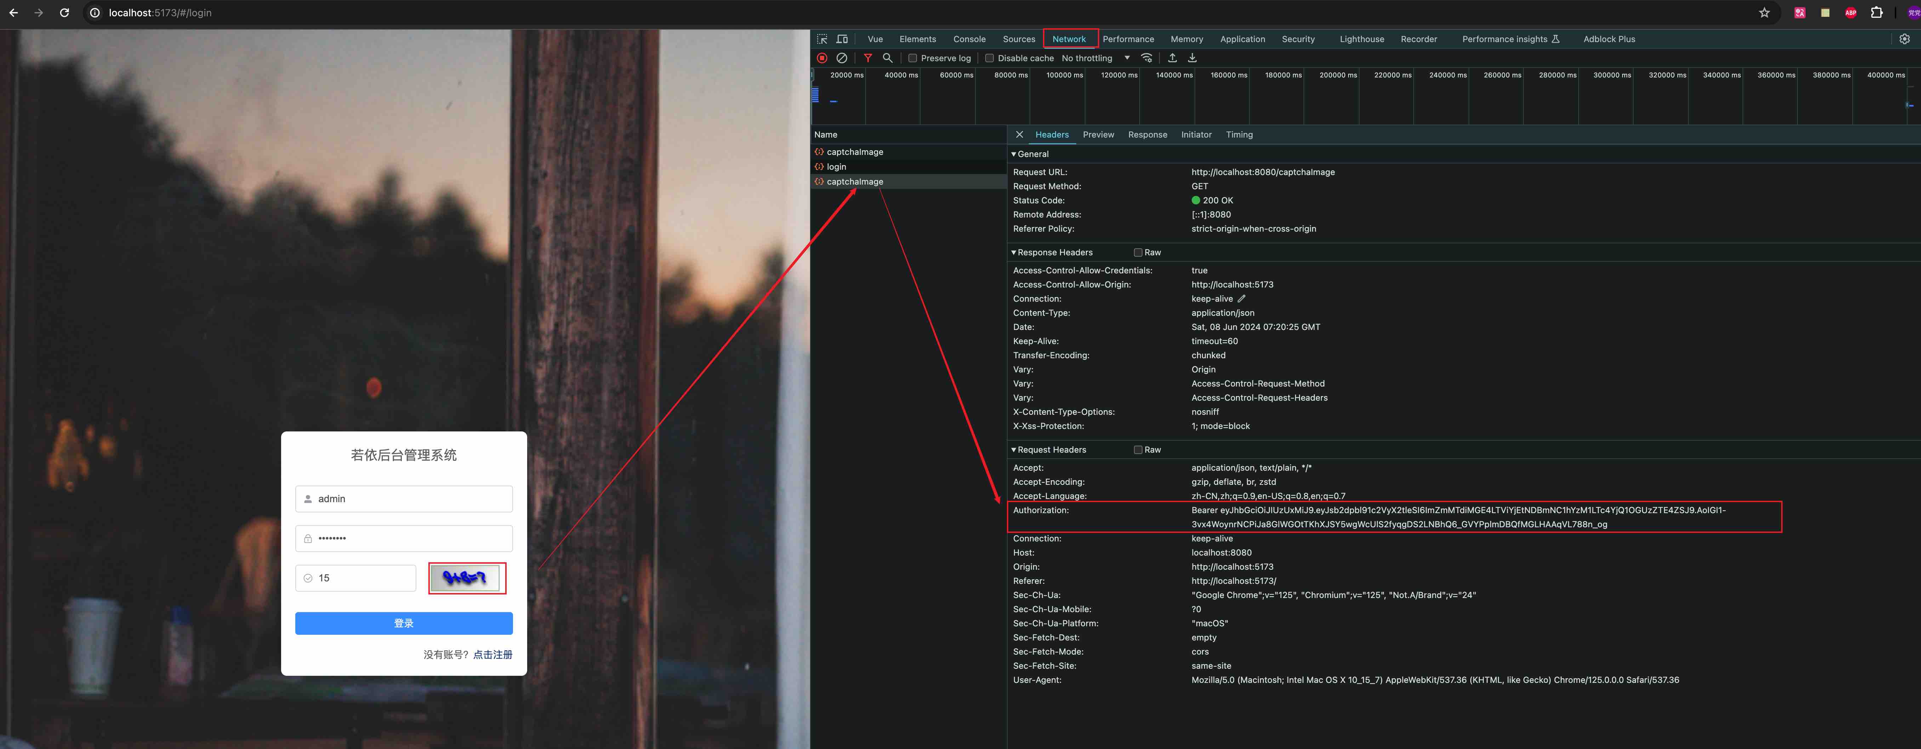The width and height of the screenshot is (1921, 749).
Task: Open the Sources tab
Action: (x=1019, y=40)
